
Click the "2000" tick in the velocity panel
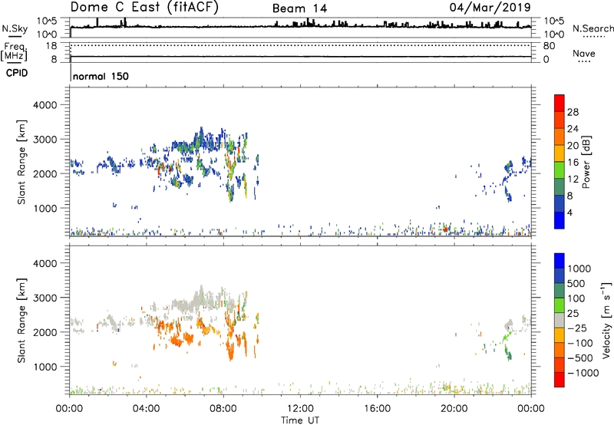point(45,332)
